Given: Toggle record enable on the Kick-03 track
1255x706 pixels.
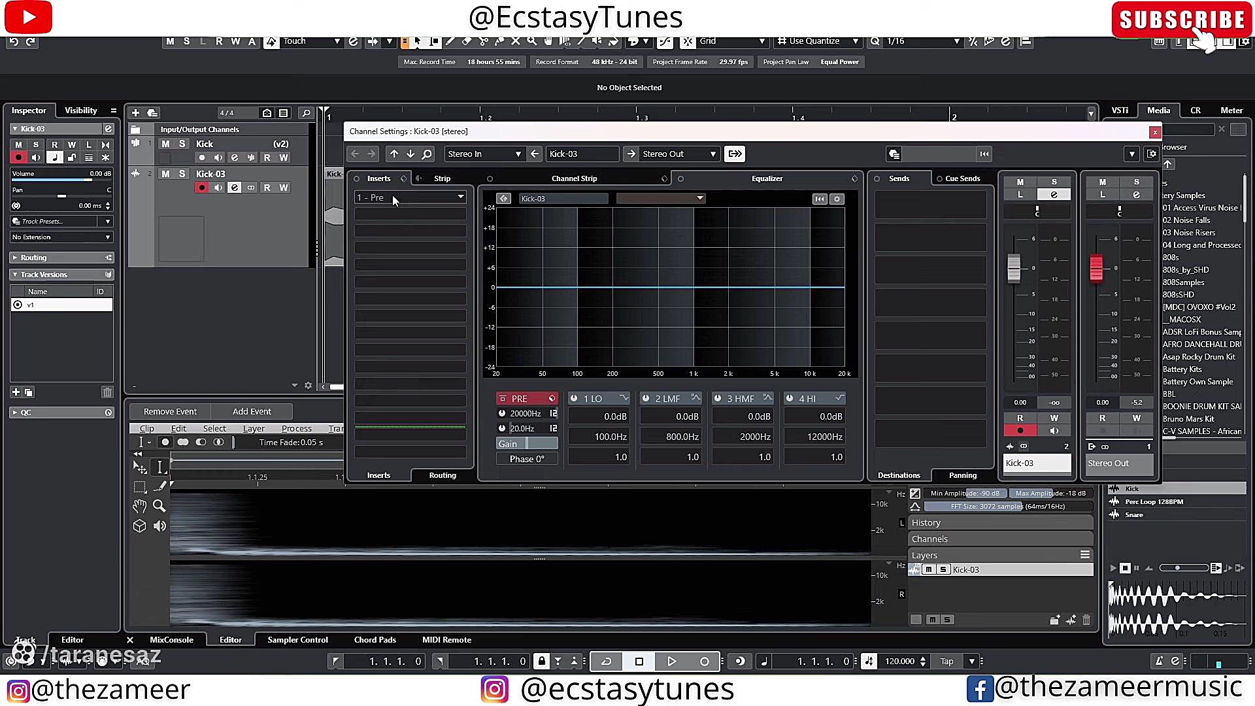Looking at the screenshot, I should coord(201,188).
